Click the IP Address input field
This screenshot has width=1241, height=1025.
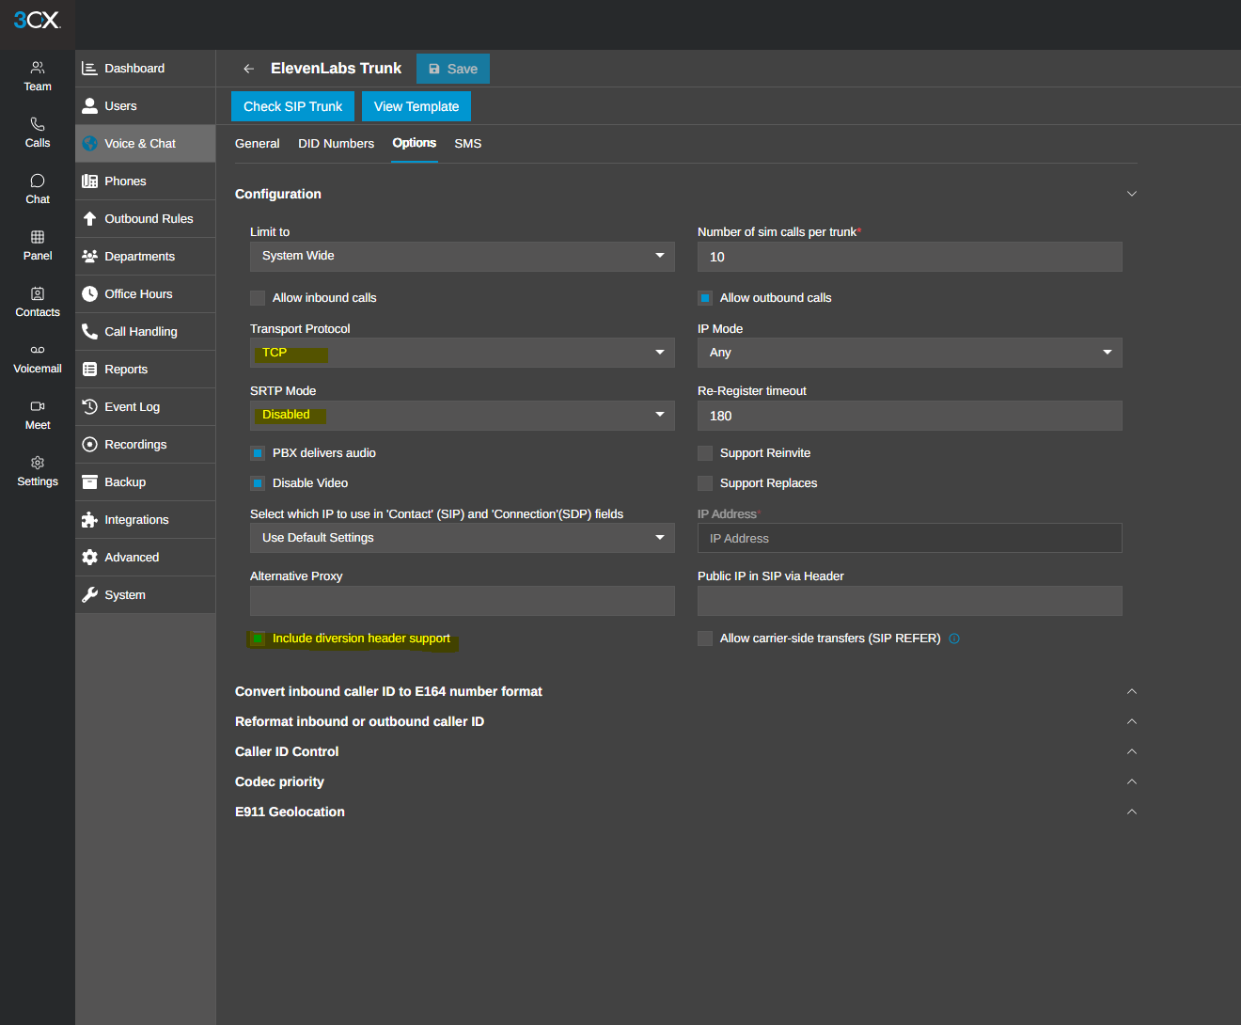[x=910, y=538]
